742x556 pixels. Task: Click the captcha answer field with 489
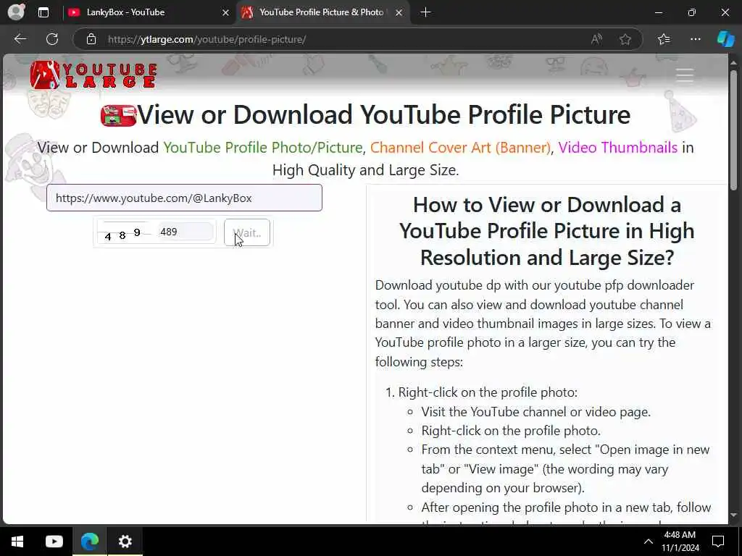click(185, 232)
